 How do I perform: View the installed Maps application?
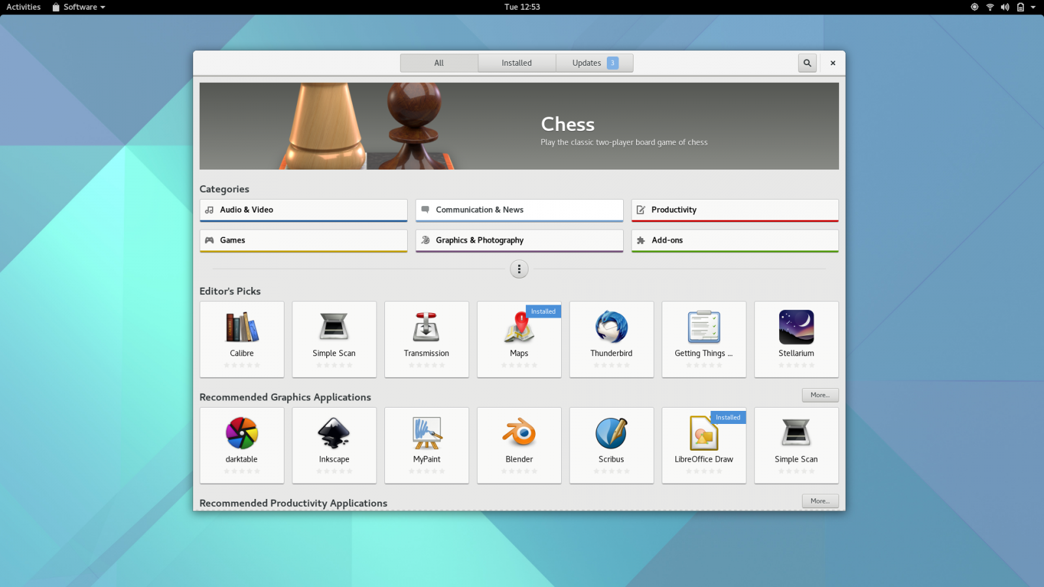coord(519,339)
